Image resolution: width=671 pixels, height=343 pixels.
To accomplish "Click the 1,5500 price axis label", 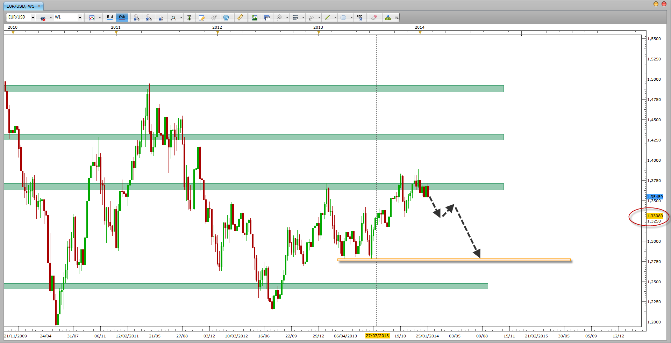I will 654,39.
